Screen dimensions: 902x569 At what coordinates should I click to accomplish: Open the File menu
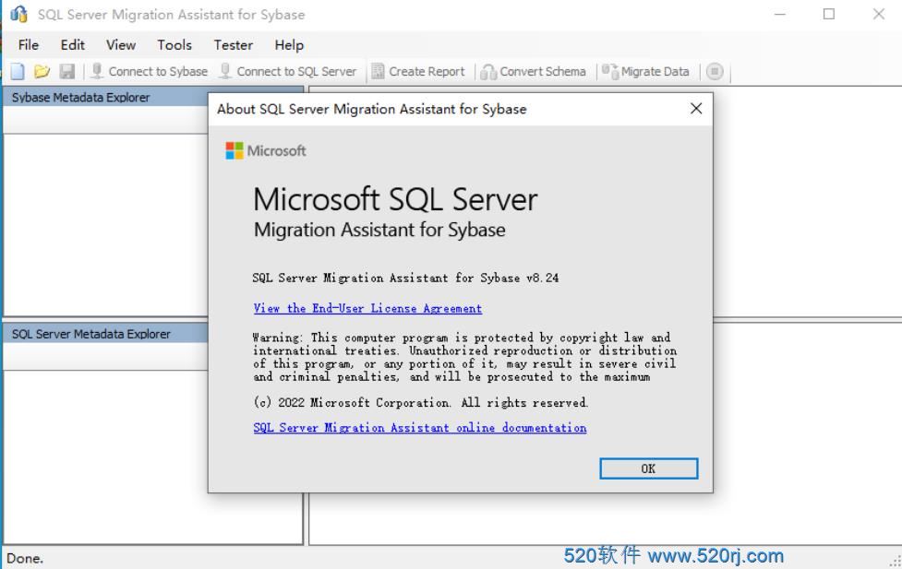click(x=29, y=45)
